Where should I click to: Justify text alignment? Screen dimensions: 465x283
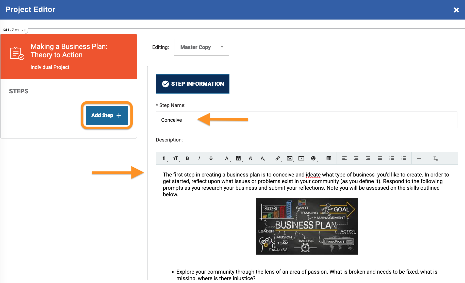click(x=380, y=158)
